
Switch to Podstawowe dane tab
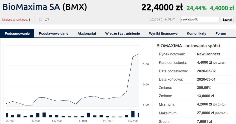(53, 34)
